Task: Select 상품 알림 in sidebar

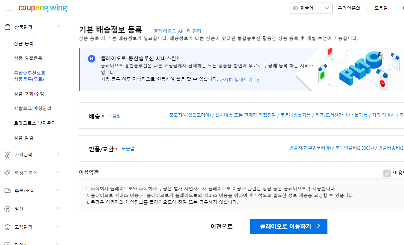Action: pos(24,138)
